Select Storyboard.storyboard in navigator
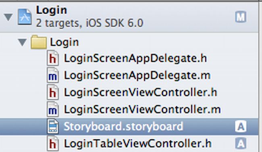262x152 pixels. tap(129, 127)
